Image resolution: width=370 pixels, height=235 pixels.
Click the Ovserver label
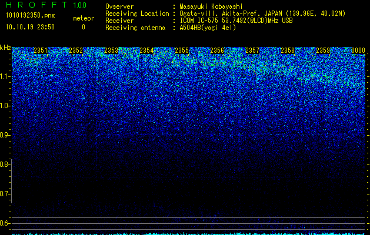pyautogui.click(x=119, y=6)
